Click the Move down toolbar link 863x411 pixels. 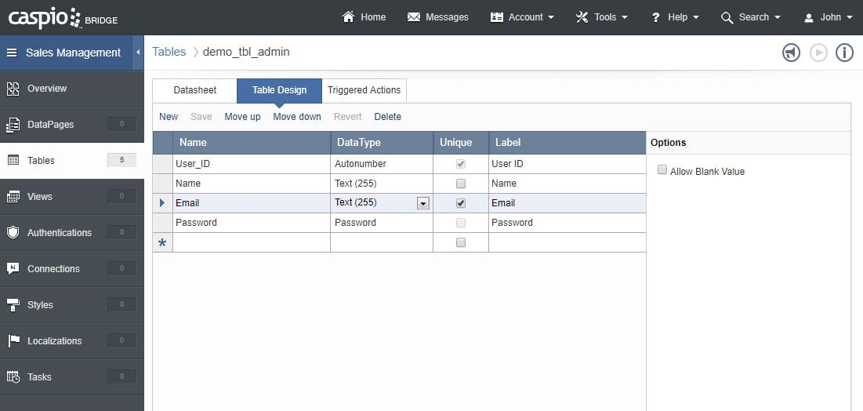pyautogui.click(x=297, y=117)
